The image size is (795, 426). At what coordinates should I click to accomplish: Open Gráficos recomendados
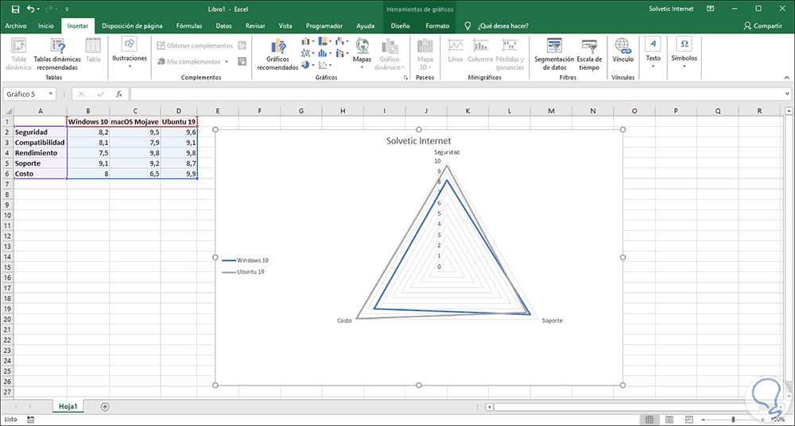pos(277,55)
